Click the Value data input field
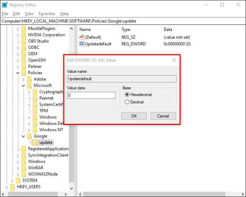The height and width of the screenshot is (197, 246). point(91,95)
